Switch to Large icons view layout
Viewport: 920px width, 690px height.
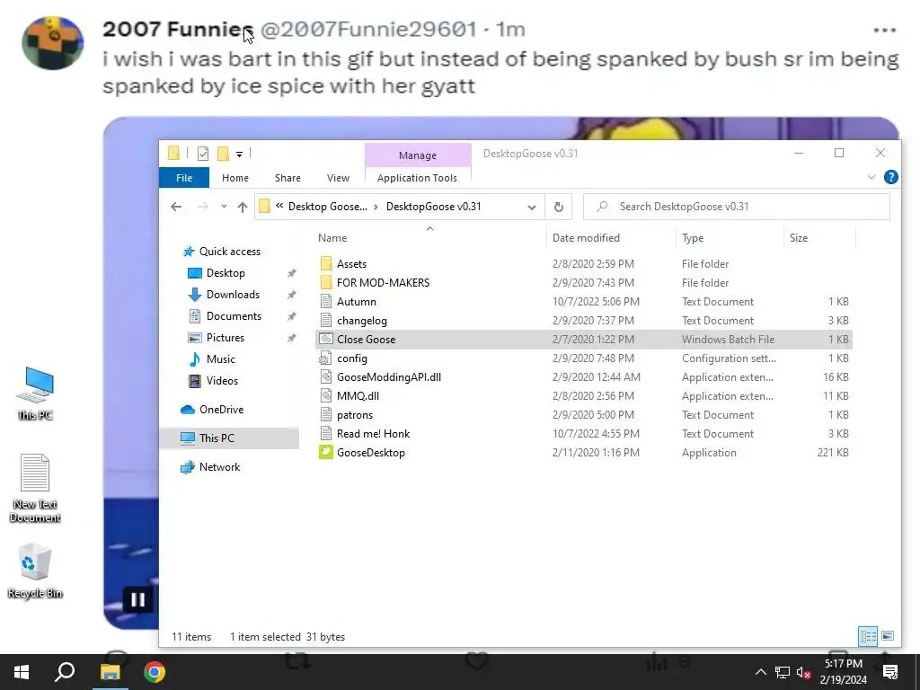click(x=888, y=636)
